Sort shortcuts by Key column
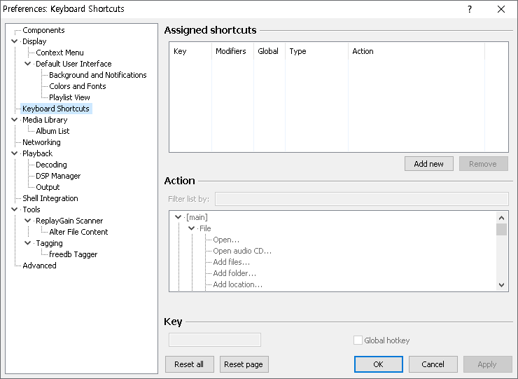The height and width of the screenshot is (379, 518). (x=190, y=51)
